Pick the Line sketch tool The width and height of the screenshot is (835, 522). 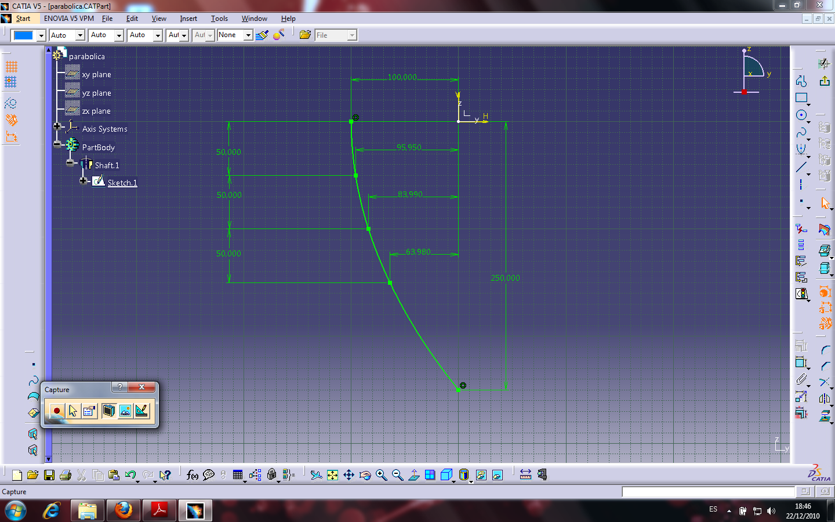pyautogui.click(x=801, y=167)
